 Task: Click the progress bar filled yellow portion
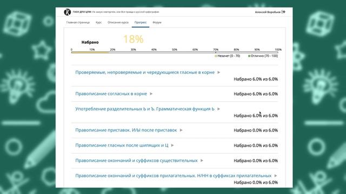click(x=90, y=52)
